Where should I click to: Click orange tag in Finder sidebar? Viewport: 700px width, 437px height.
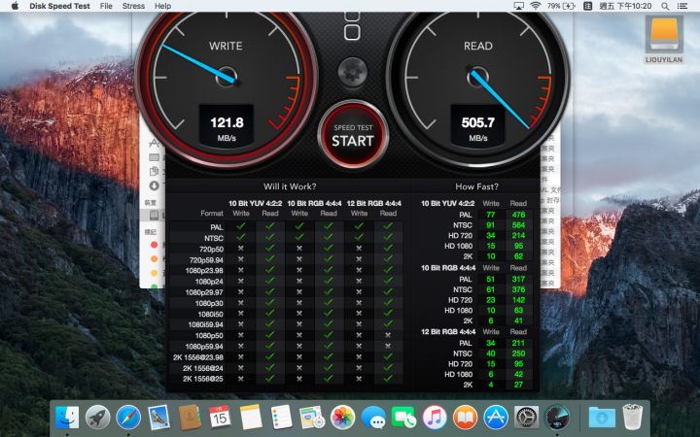pyautogui.click(x=154, y=259)
